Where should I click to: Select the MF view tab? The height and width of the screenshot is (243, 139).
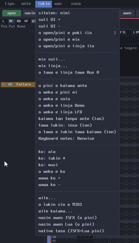[11, 21]
